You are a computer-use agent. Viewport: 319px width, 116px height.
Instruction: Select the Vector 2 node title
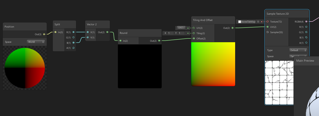(x=92, y=25)
